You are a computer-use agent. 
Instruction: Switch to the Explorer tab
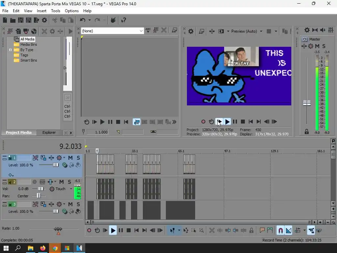[49, 132]
